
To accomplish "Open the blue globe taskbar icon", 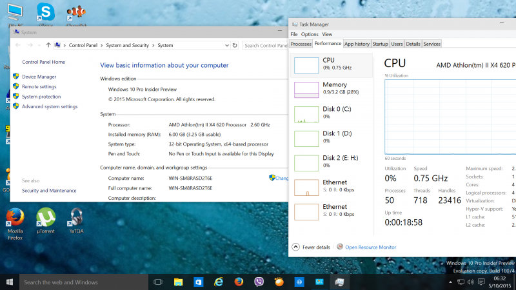I will point(299,282).
